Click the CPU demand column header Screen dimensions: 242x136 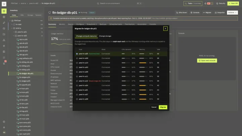pyautogui.click(x=126, y=49)
